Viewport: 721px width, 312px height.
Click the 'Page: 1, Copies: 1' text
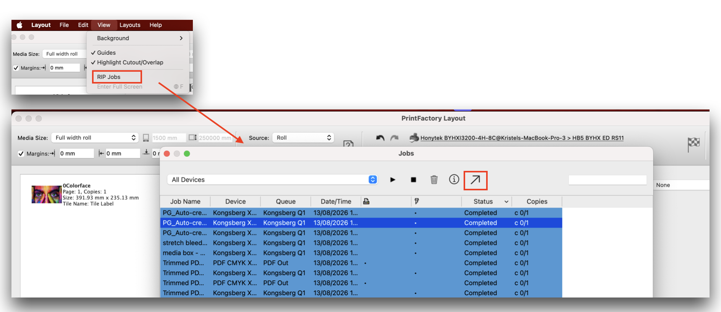coord(84,192)
